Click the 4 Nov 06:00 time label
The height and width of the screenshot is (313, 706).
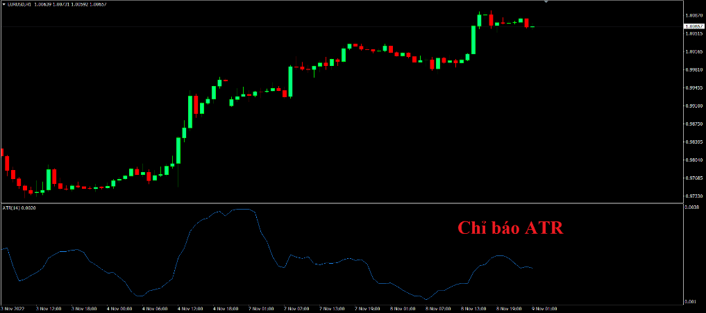coord(156,310)
